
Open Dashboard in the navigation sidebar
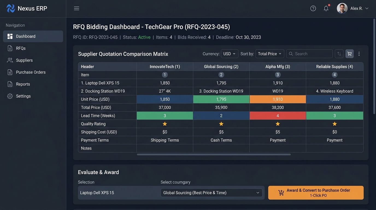33,36
